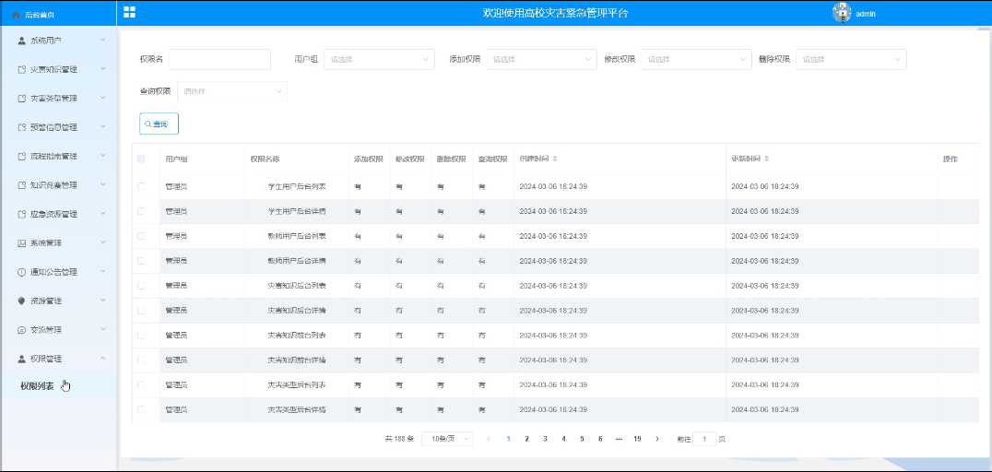Click the icon next to 灾害知识管理
The image size is (992, 472).
[21, 69]
